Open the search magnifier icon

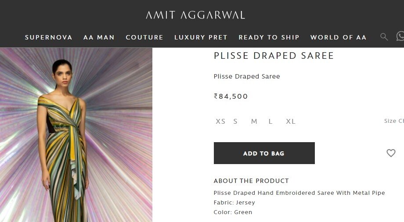tap(384, 37)
